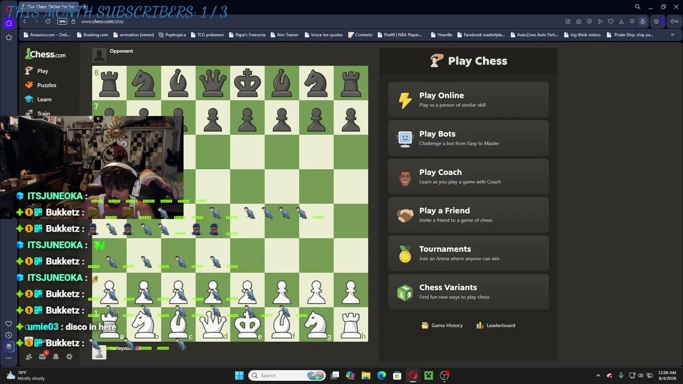This screenshot has width=683, height=384.
Task: Select the black queen on d8
Action: tap(213, 83)
